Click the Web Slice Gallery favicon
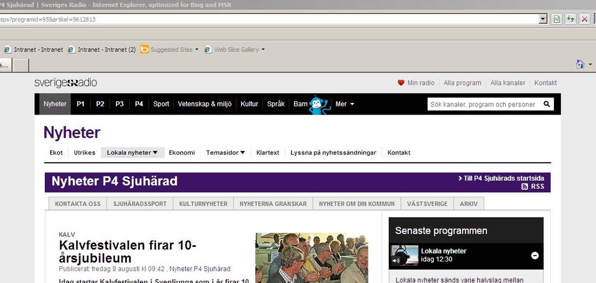 (208, 49)
